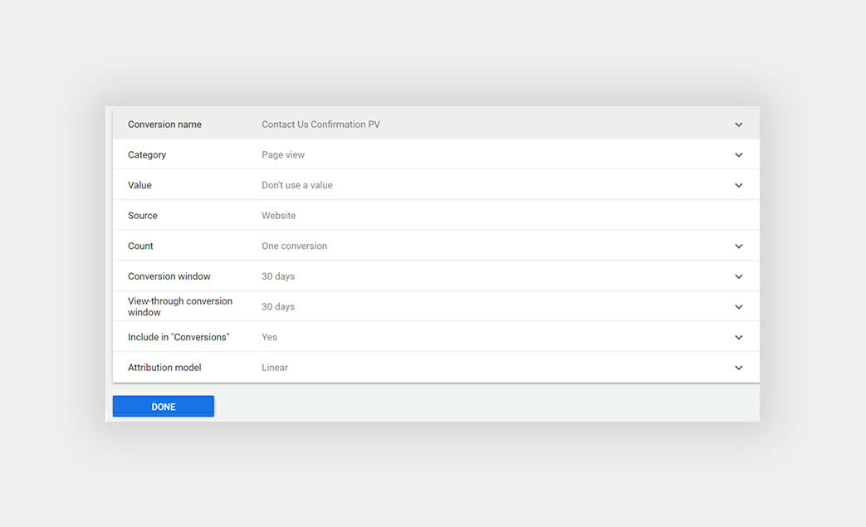This screenshot has height=527, width=866.
Task: Click "30 days" in View-through conversion row
Action: (278, 307)
